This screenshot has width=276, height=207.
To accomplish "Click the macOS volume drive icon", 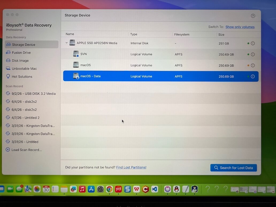I will pos(76,65).
